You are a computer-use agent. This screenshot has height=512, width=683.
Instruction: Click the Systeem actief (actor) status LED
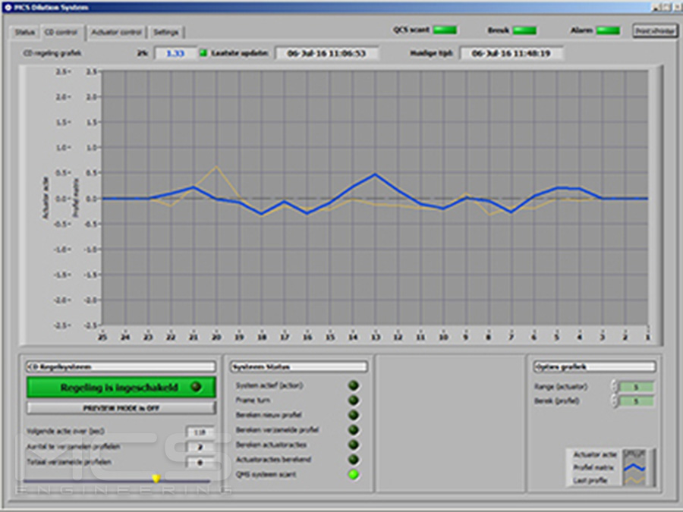point(353,385)
